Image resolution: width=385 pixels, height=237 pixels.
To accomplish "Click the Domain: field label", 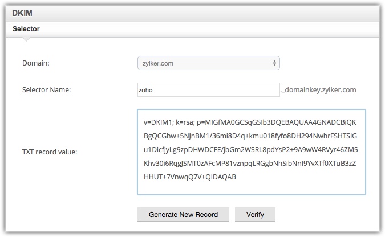I will pos(36,63).
